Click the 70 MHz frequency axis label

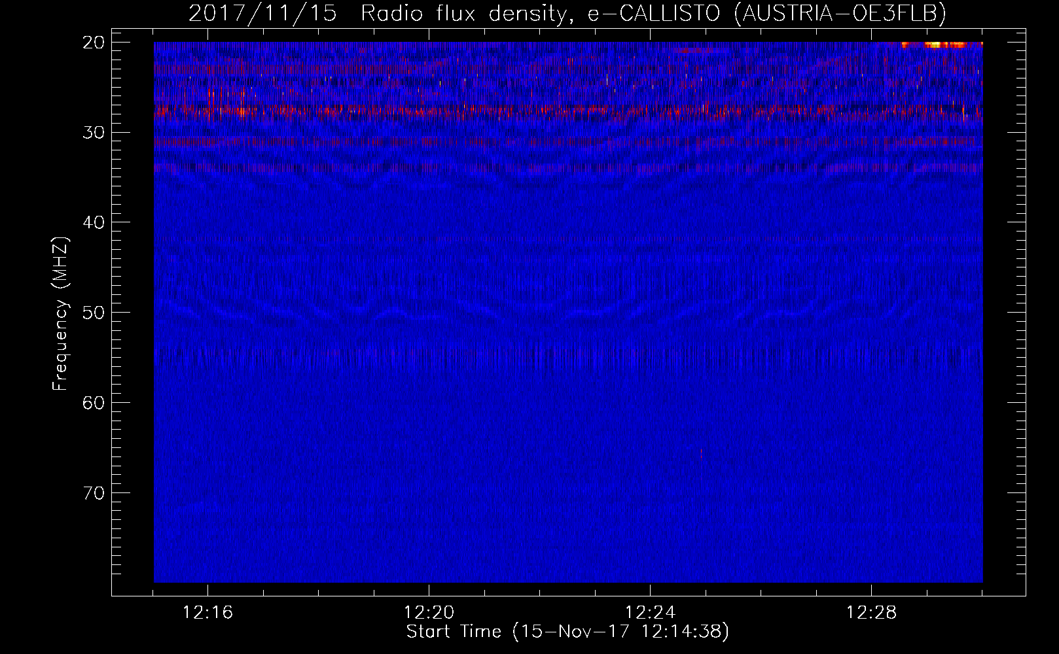coord(94,492)
